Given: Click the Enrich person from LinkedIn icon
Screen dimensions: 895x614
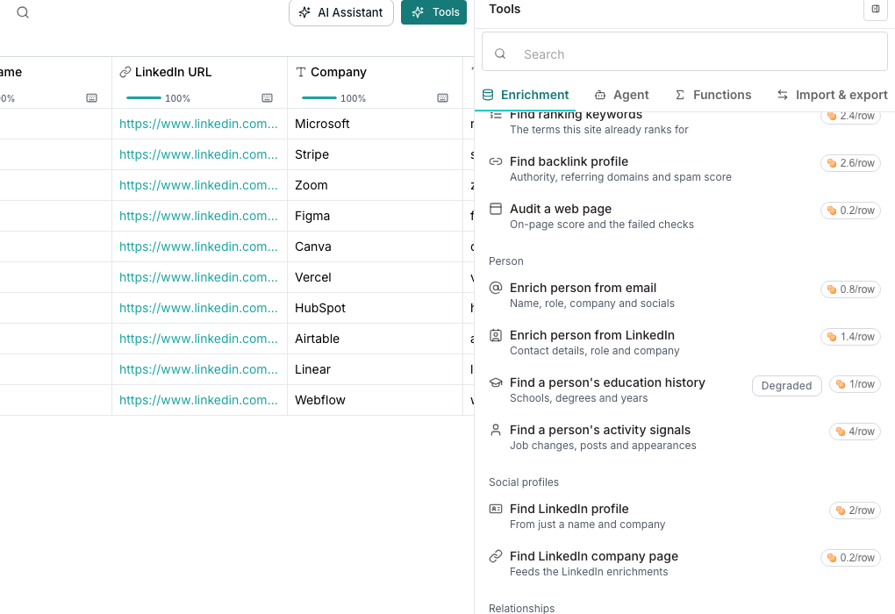Looking at the screenshot, I should 496,335.
